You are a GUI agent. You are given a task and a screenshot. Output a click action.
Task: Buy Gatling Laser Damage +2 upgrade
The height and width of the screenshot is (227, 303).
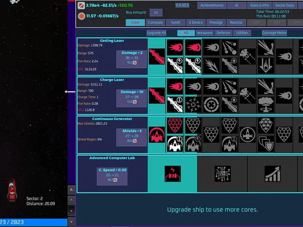(132, 59)
